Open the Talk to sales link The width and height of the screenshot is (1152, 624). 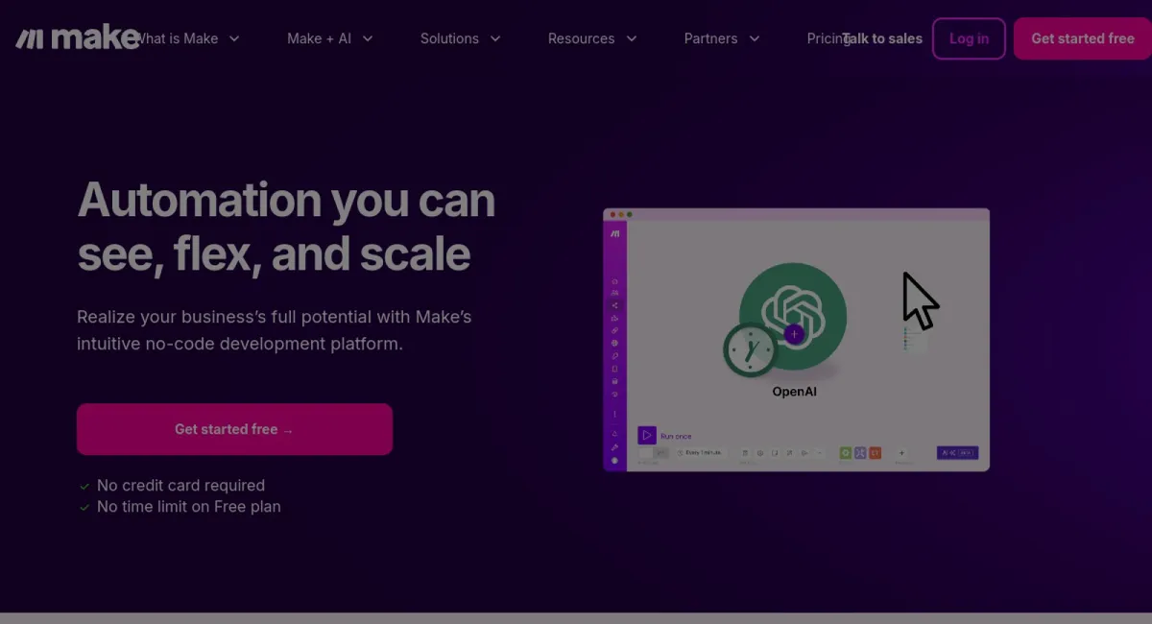point(883,38)
